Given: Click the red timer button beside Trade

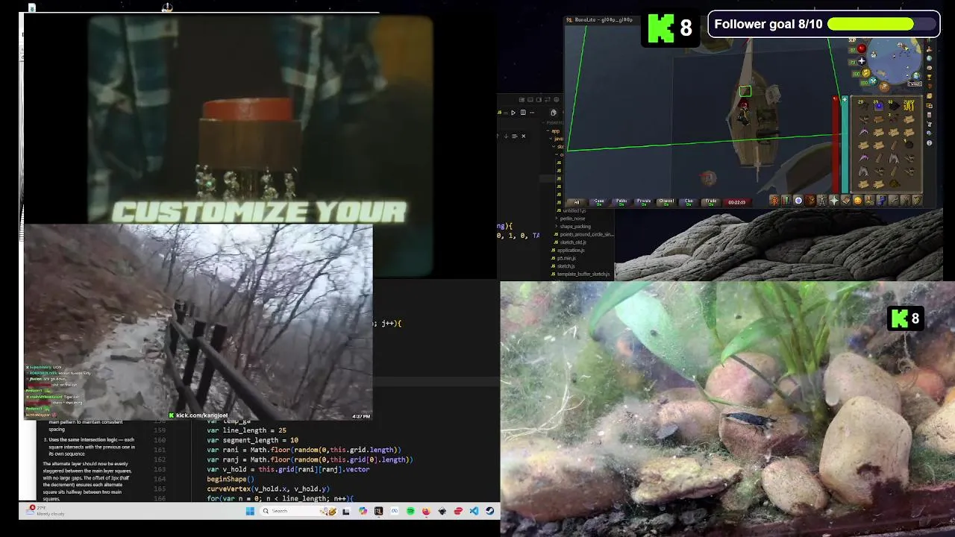Looking at the screenshot, I should pyautogui.click(x=737, y=201).
